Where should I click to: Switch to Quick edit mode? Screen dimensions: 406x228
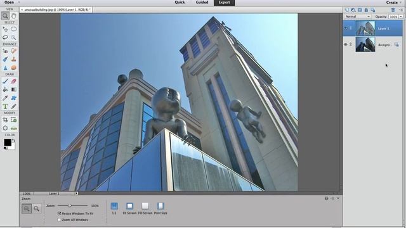coord(180,3)
